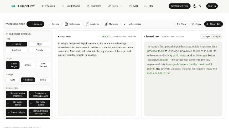
Task: Click Get Started Free button
Action: coord(179,6)
